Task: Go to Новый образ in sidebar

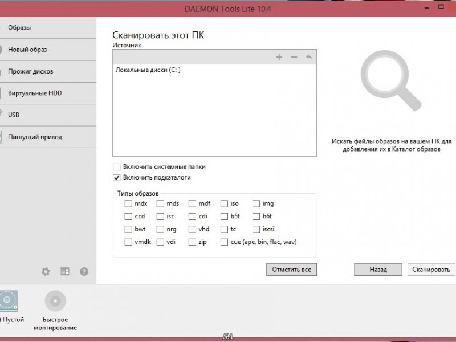Action: pos(48,50)
